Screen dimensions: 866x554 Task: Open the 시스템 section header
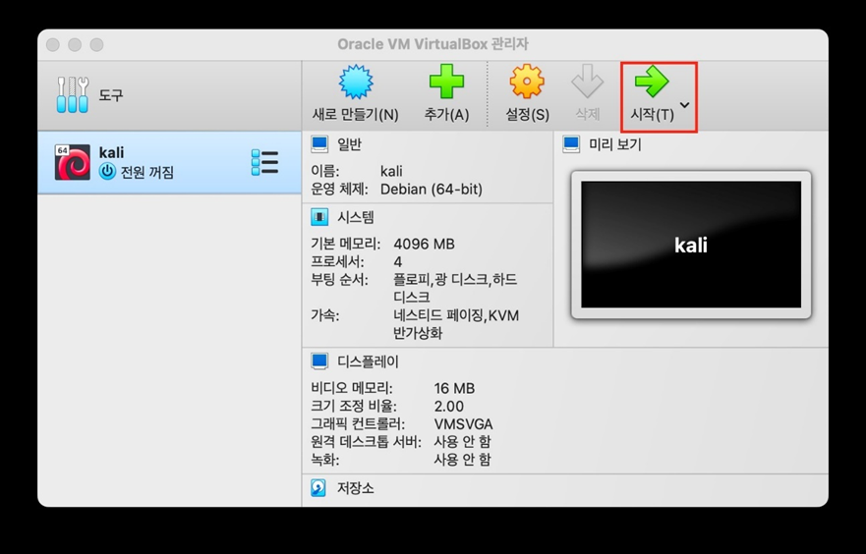356,217
